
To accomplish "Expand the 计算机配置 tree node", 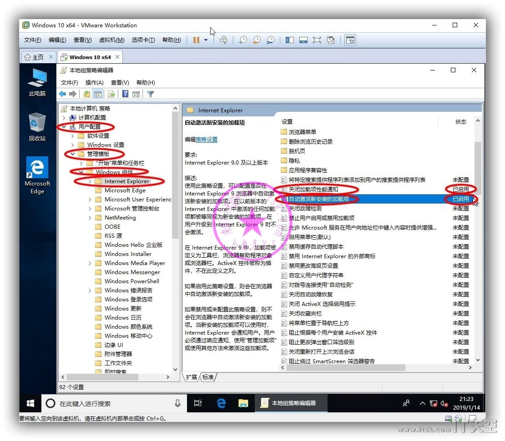I will [64, 117].
